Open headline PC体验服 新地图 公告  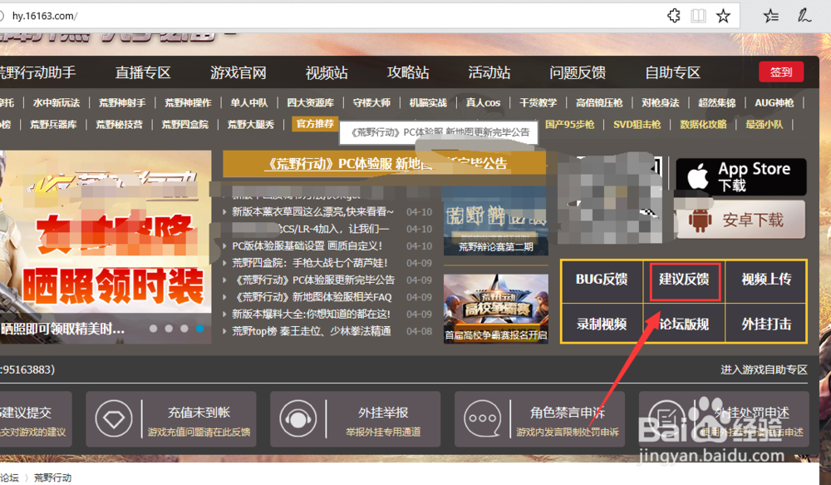tap(386, 163)
